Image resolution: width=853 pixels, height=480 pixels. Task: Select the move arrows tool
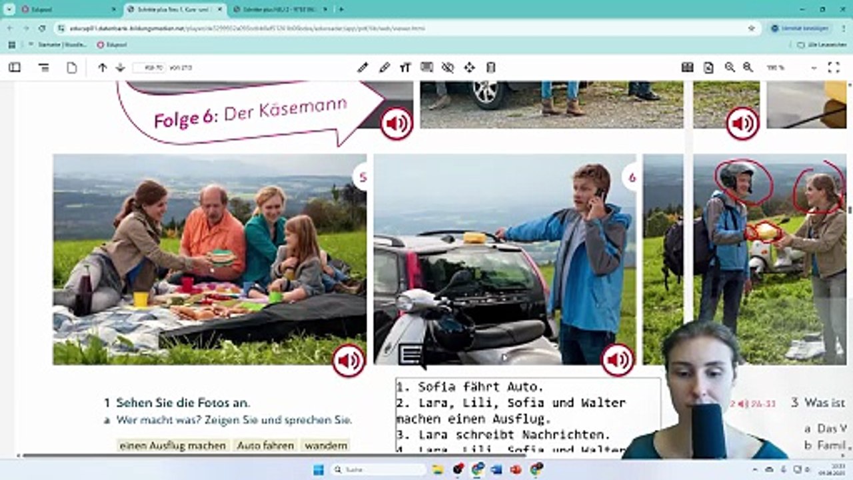tap(469, 67)
